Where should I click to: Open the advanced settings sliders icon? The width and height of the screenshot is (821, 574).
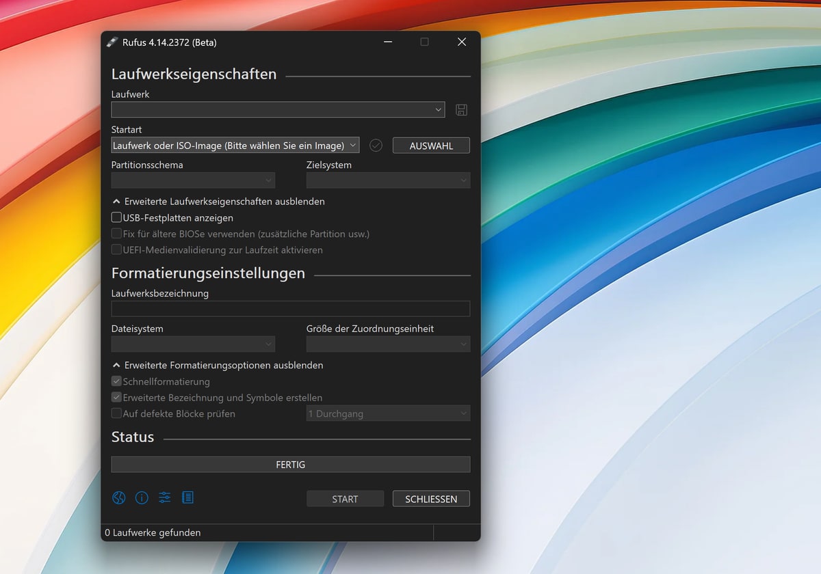[164, 497]
